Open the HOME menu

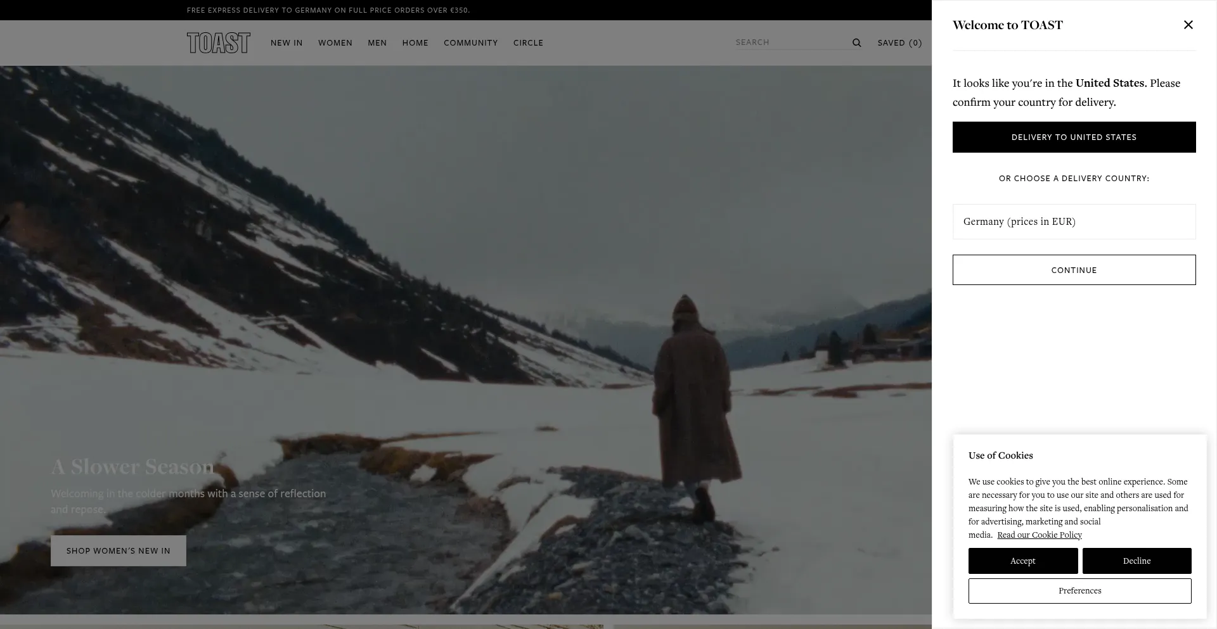[415, 43]
